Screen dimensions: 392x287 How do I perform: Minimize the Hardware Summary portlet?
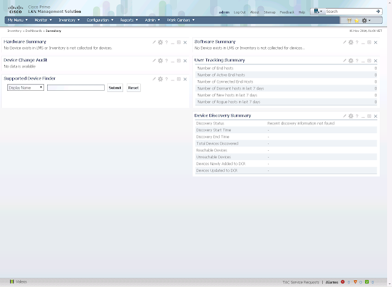coord(172,42)
